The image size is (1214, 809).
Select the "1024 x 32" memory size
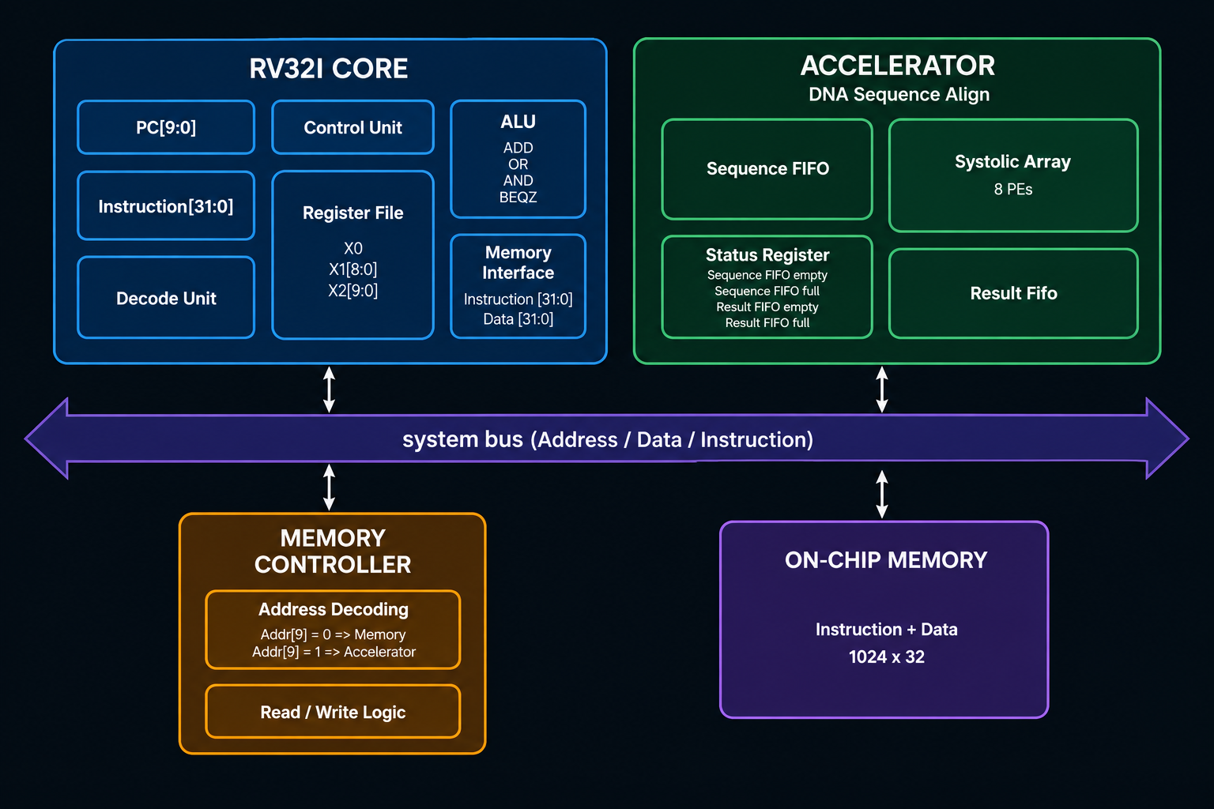pyautogui.click(x=887, y=657)
